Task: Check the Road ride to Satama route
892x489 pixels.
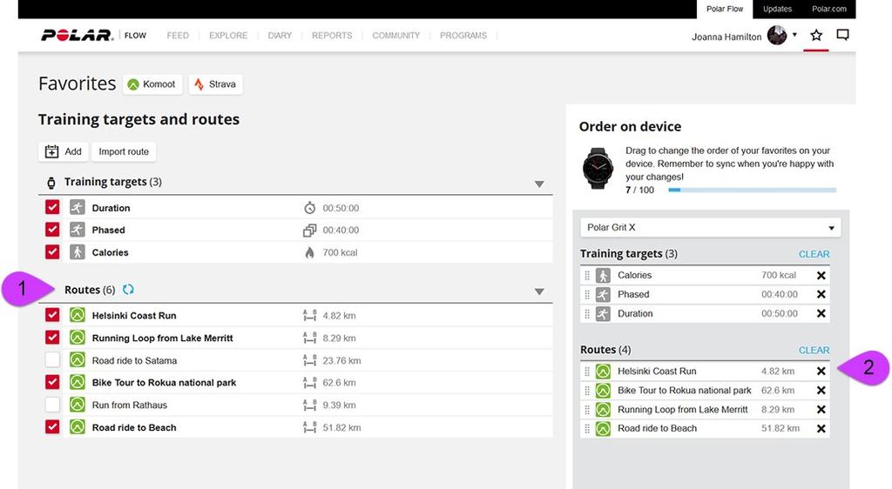Action: pos(52,359)
